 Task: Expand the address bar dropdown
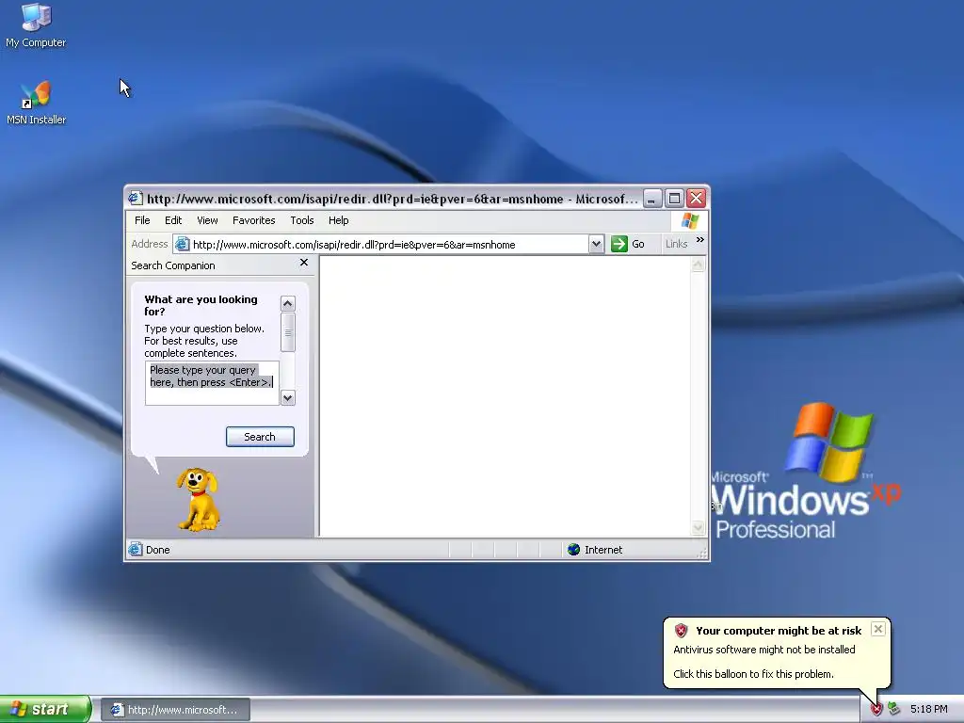[x=596, y=244]
